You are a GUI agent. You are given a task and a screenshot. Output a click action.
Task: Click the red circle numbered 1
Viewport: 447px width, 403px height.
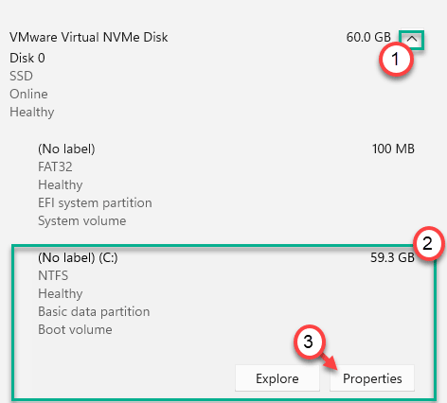coord(396,60)
